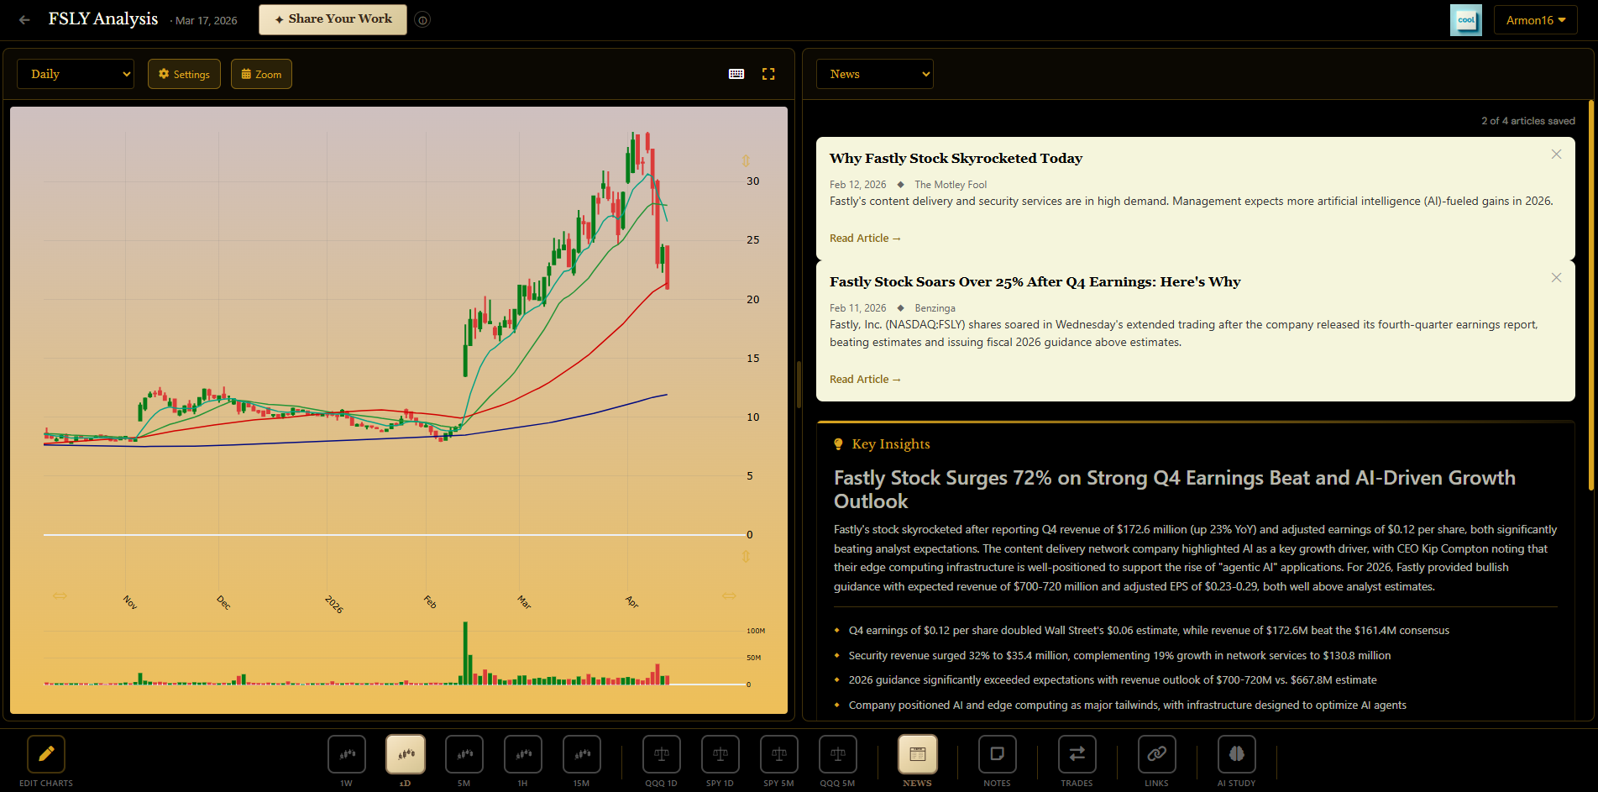The width and height of the screenshot is (1598, 792).
Task: Open the Trades section
Action: point(1077,754)
